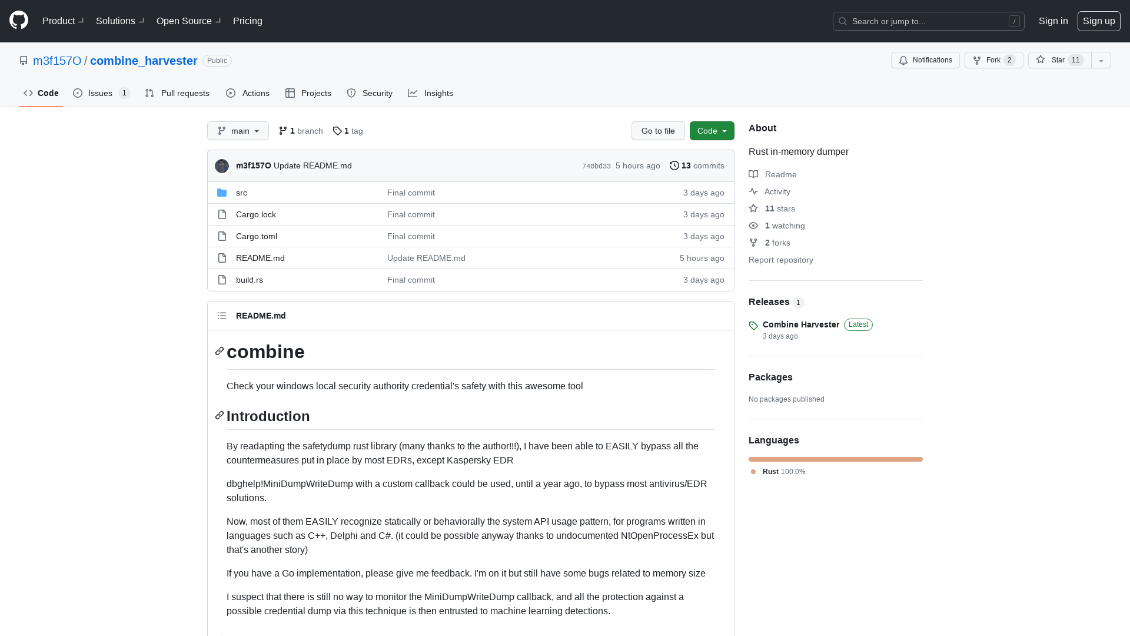The width and height of the screenshot is (1130, 636).
Task: Open the README.md file link in file list
Action: point(260,258)
